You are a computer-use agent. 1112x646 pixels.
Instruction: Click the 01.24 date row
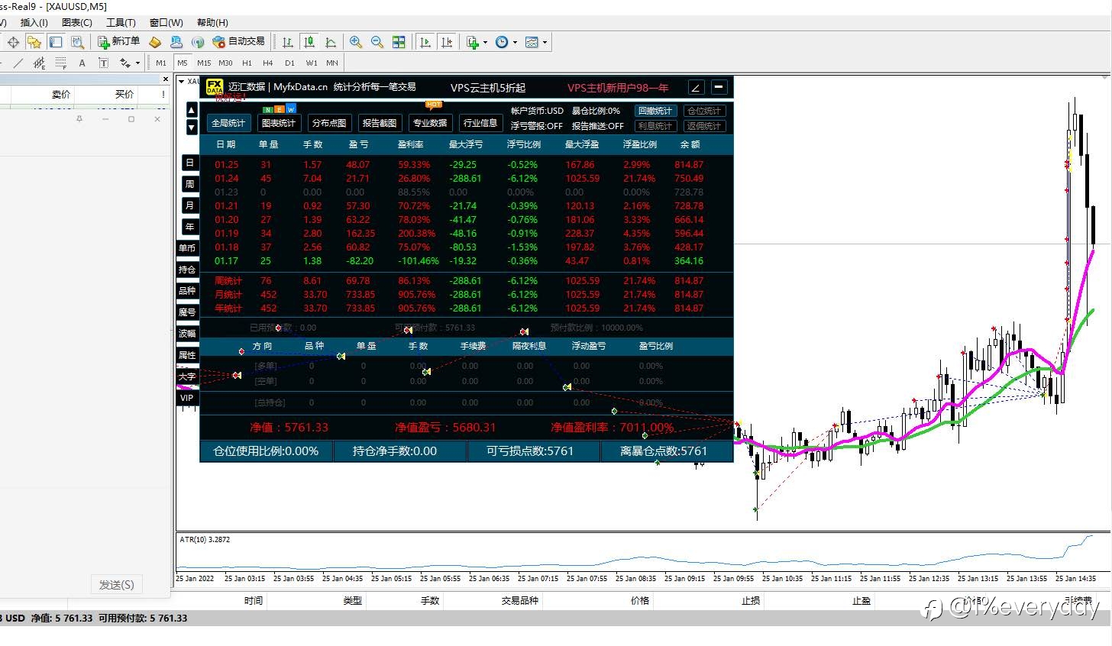point(458,178)
